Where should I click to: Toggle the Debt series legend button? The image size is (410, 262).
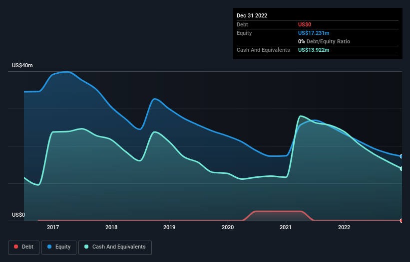pos(24,247)
